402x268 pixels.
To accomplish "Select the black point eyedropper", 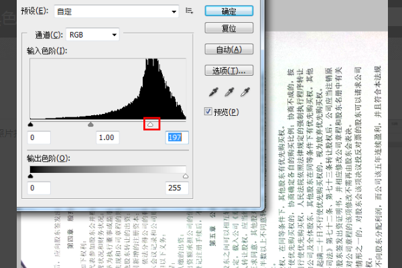I will 214,92.
